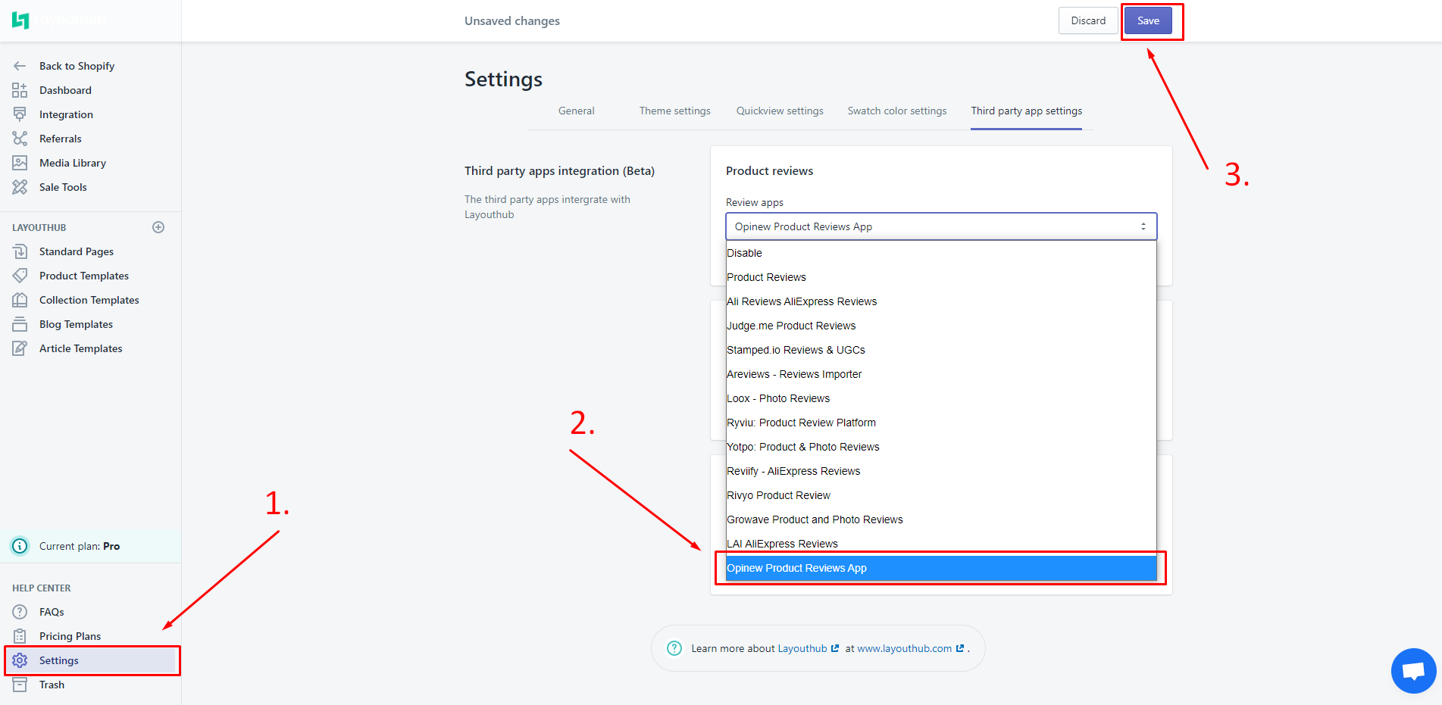Viewport: 1442px width, 705px height.
Task: Click the Pricing Plans clipboard icon
Action: [20, 636]
